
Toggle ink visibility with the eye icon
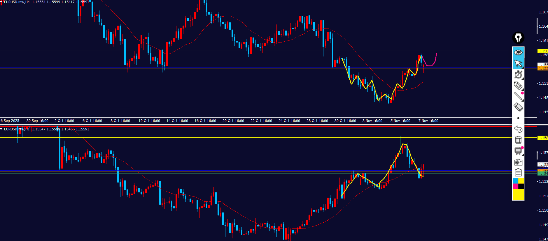pyautogui.click(x=518, y=52)
